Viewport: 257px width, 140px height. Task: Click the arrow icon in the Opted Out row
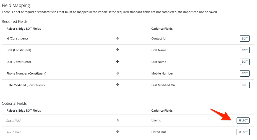117,132
